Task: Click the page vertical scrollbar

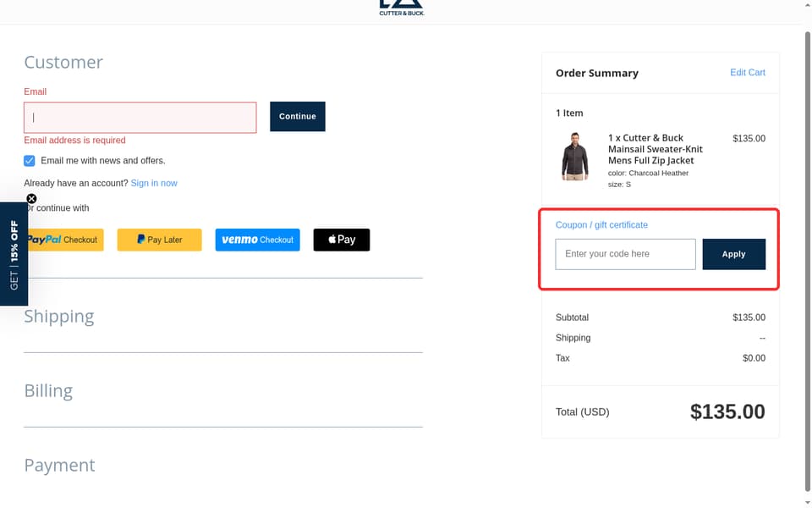Action: tap(807, 262)
